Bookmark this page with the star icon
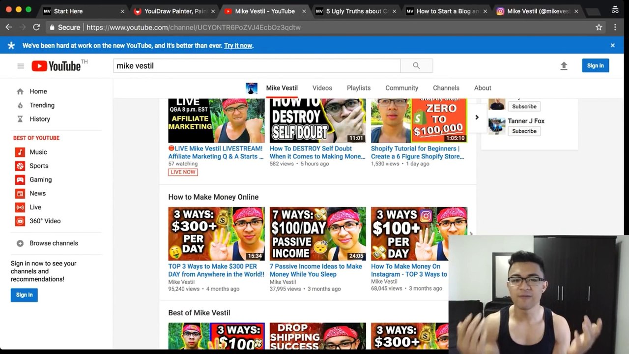This screenshot has width=629, height=354. click(x=599, y=28)
